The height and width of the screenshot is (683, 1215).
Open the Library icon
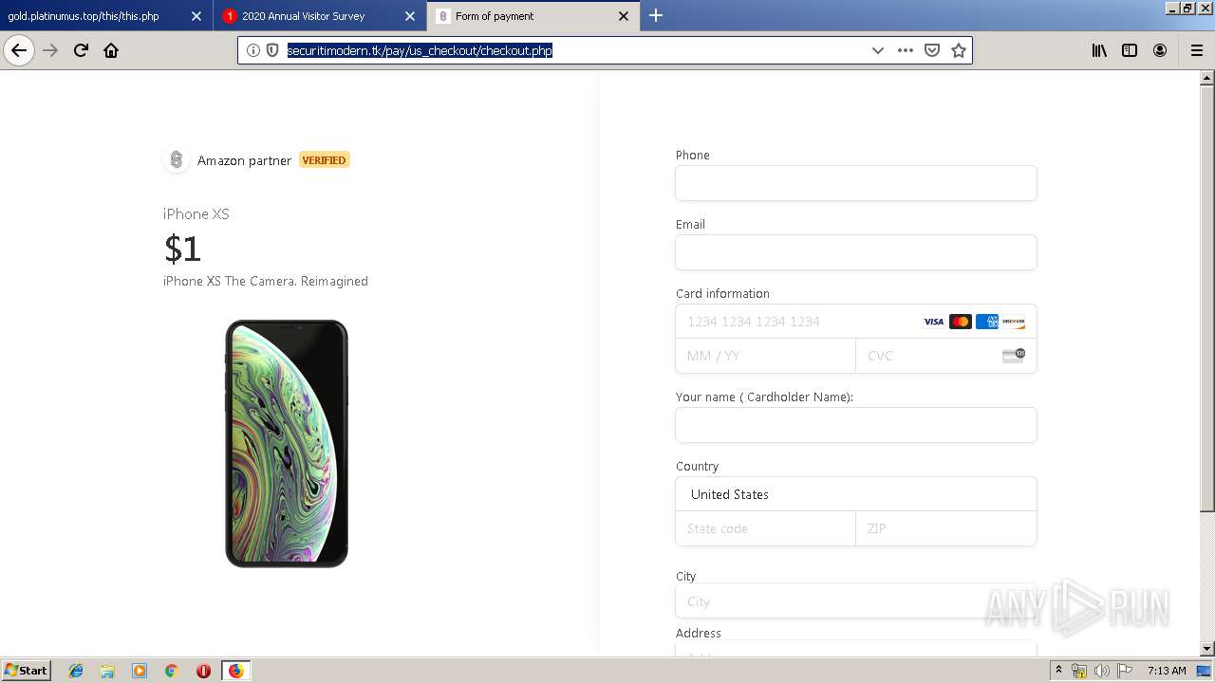pos(1099,50)
